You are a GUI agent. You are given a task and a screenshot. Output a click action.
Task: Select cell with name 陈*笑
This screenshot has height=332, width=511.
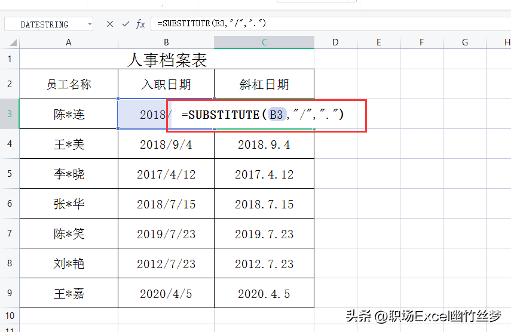coord(69,233)
